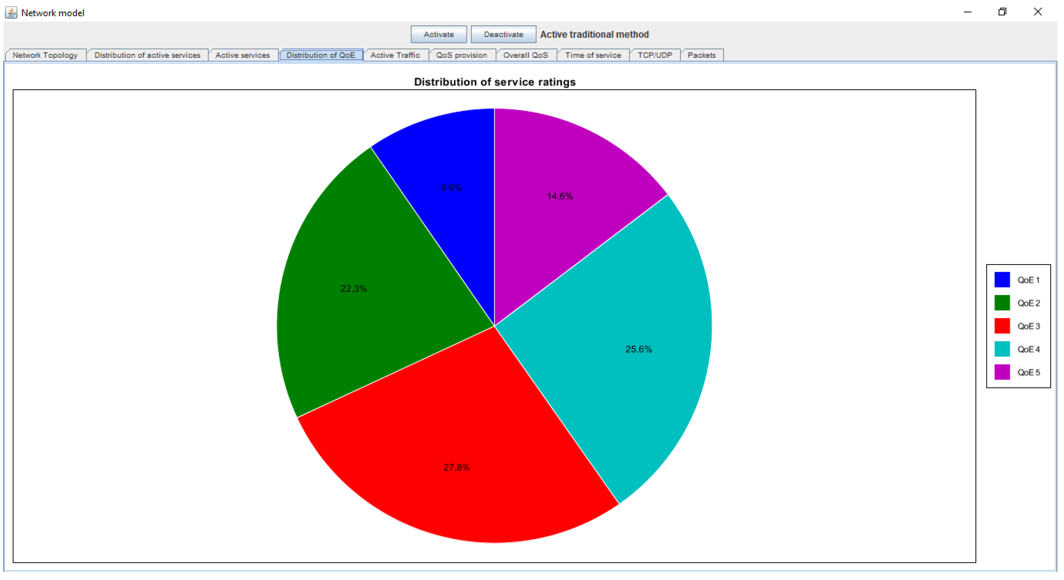
Task: Open the Time of service tab
Action: click(593, 55)
